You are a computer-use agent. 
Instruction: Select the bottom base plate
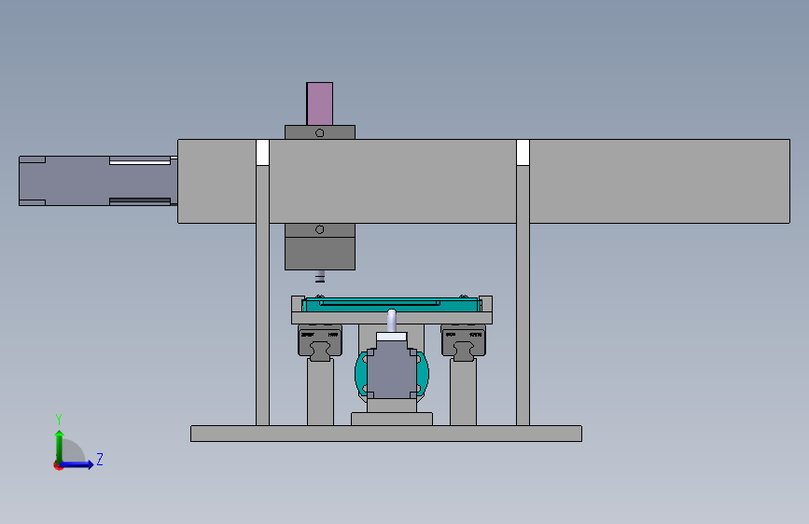click(386, 434)
